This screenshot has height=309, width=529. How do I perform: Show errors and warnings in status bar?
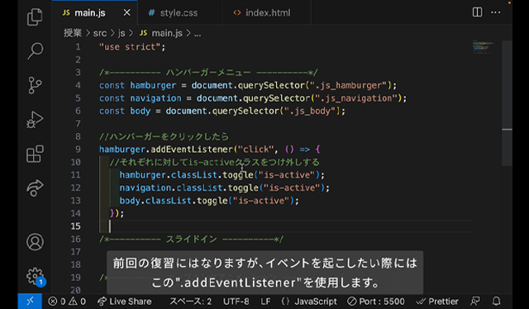pos(67,302)
